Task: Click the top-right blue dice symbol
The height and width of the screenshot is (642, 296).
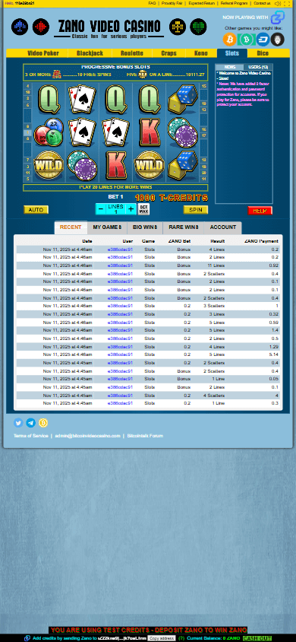Action: [x=182, y=99]
